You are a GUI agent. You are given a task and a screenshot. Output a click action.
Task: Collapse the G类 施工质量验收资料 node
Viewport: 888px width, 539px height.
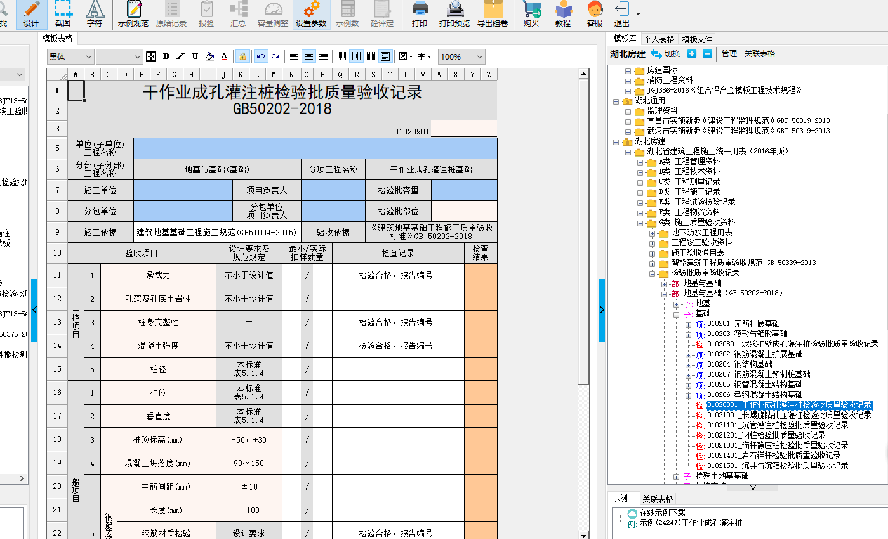pos(640,223)
